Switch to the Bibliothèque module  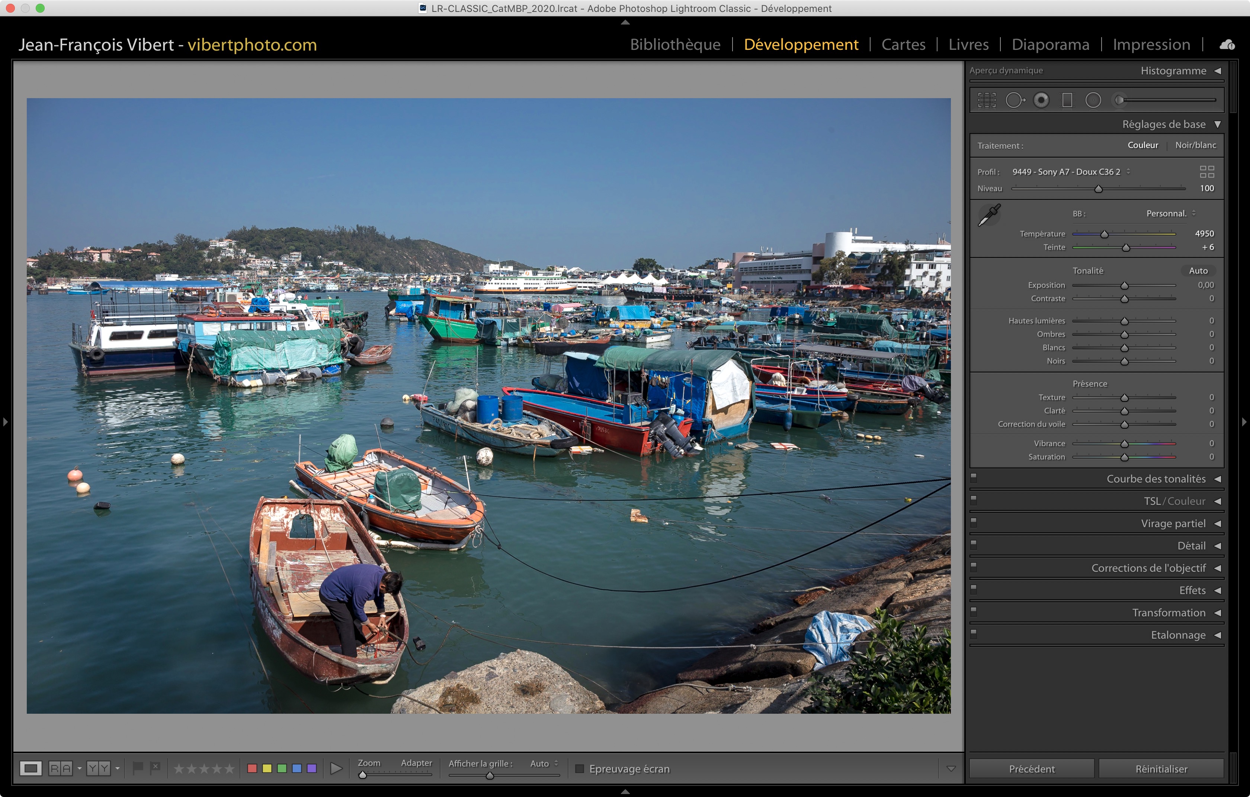pos(675,45)
